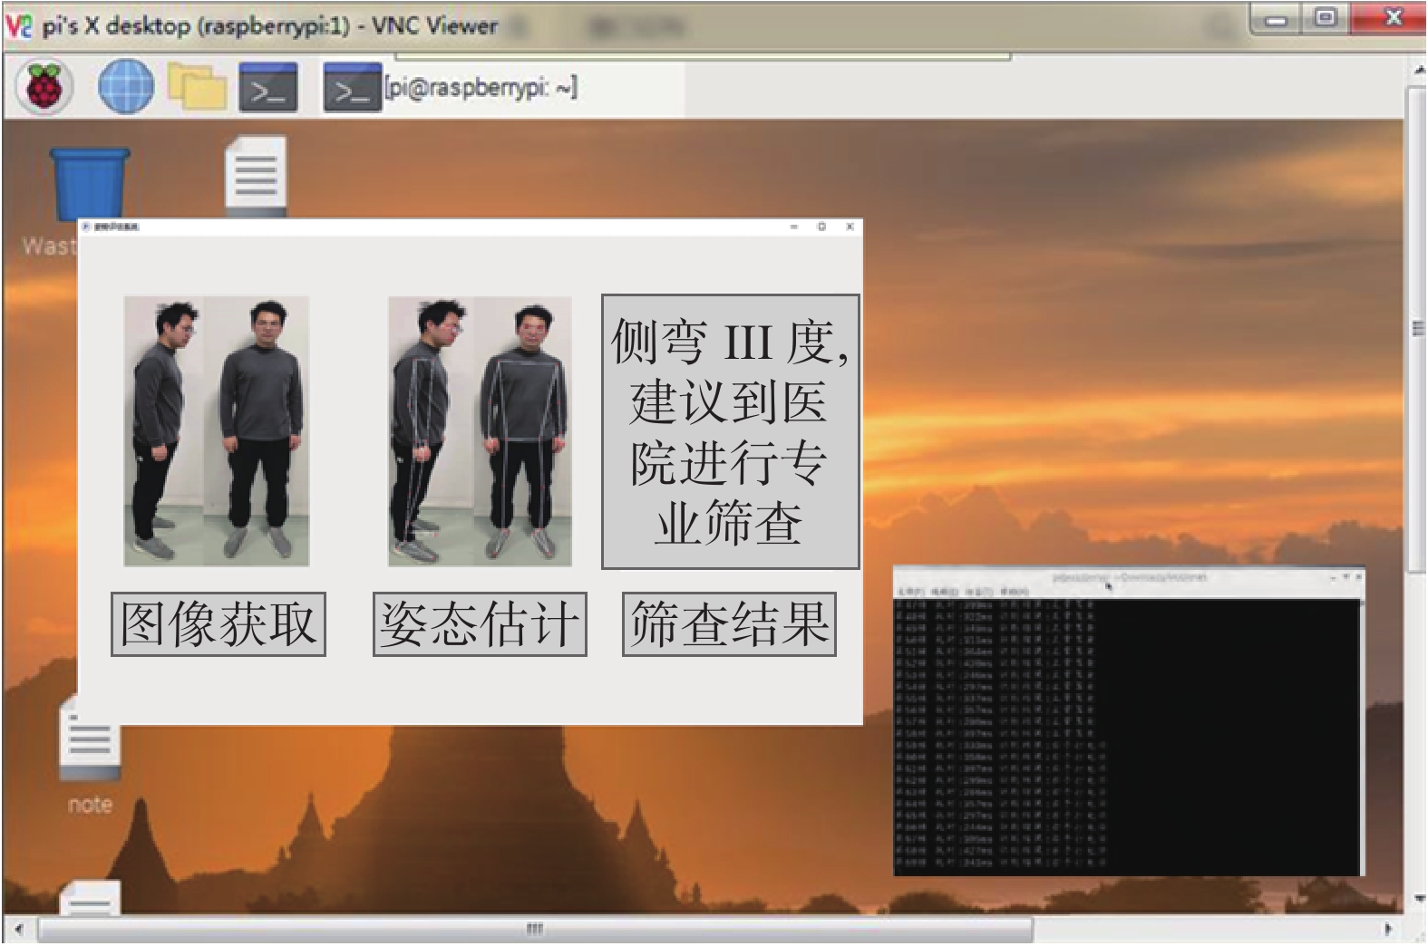The image size is (1428, 946).
Task: Click the 姿态估计 button
Action: pos(480,623)
